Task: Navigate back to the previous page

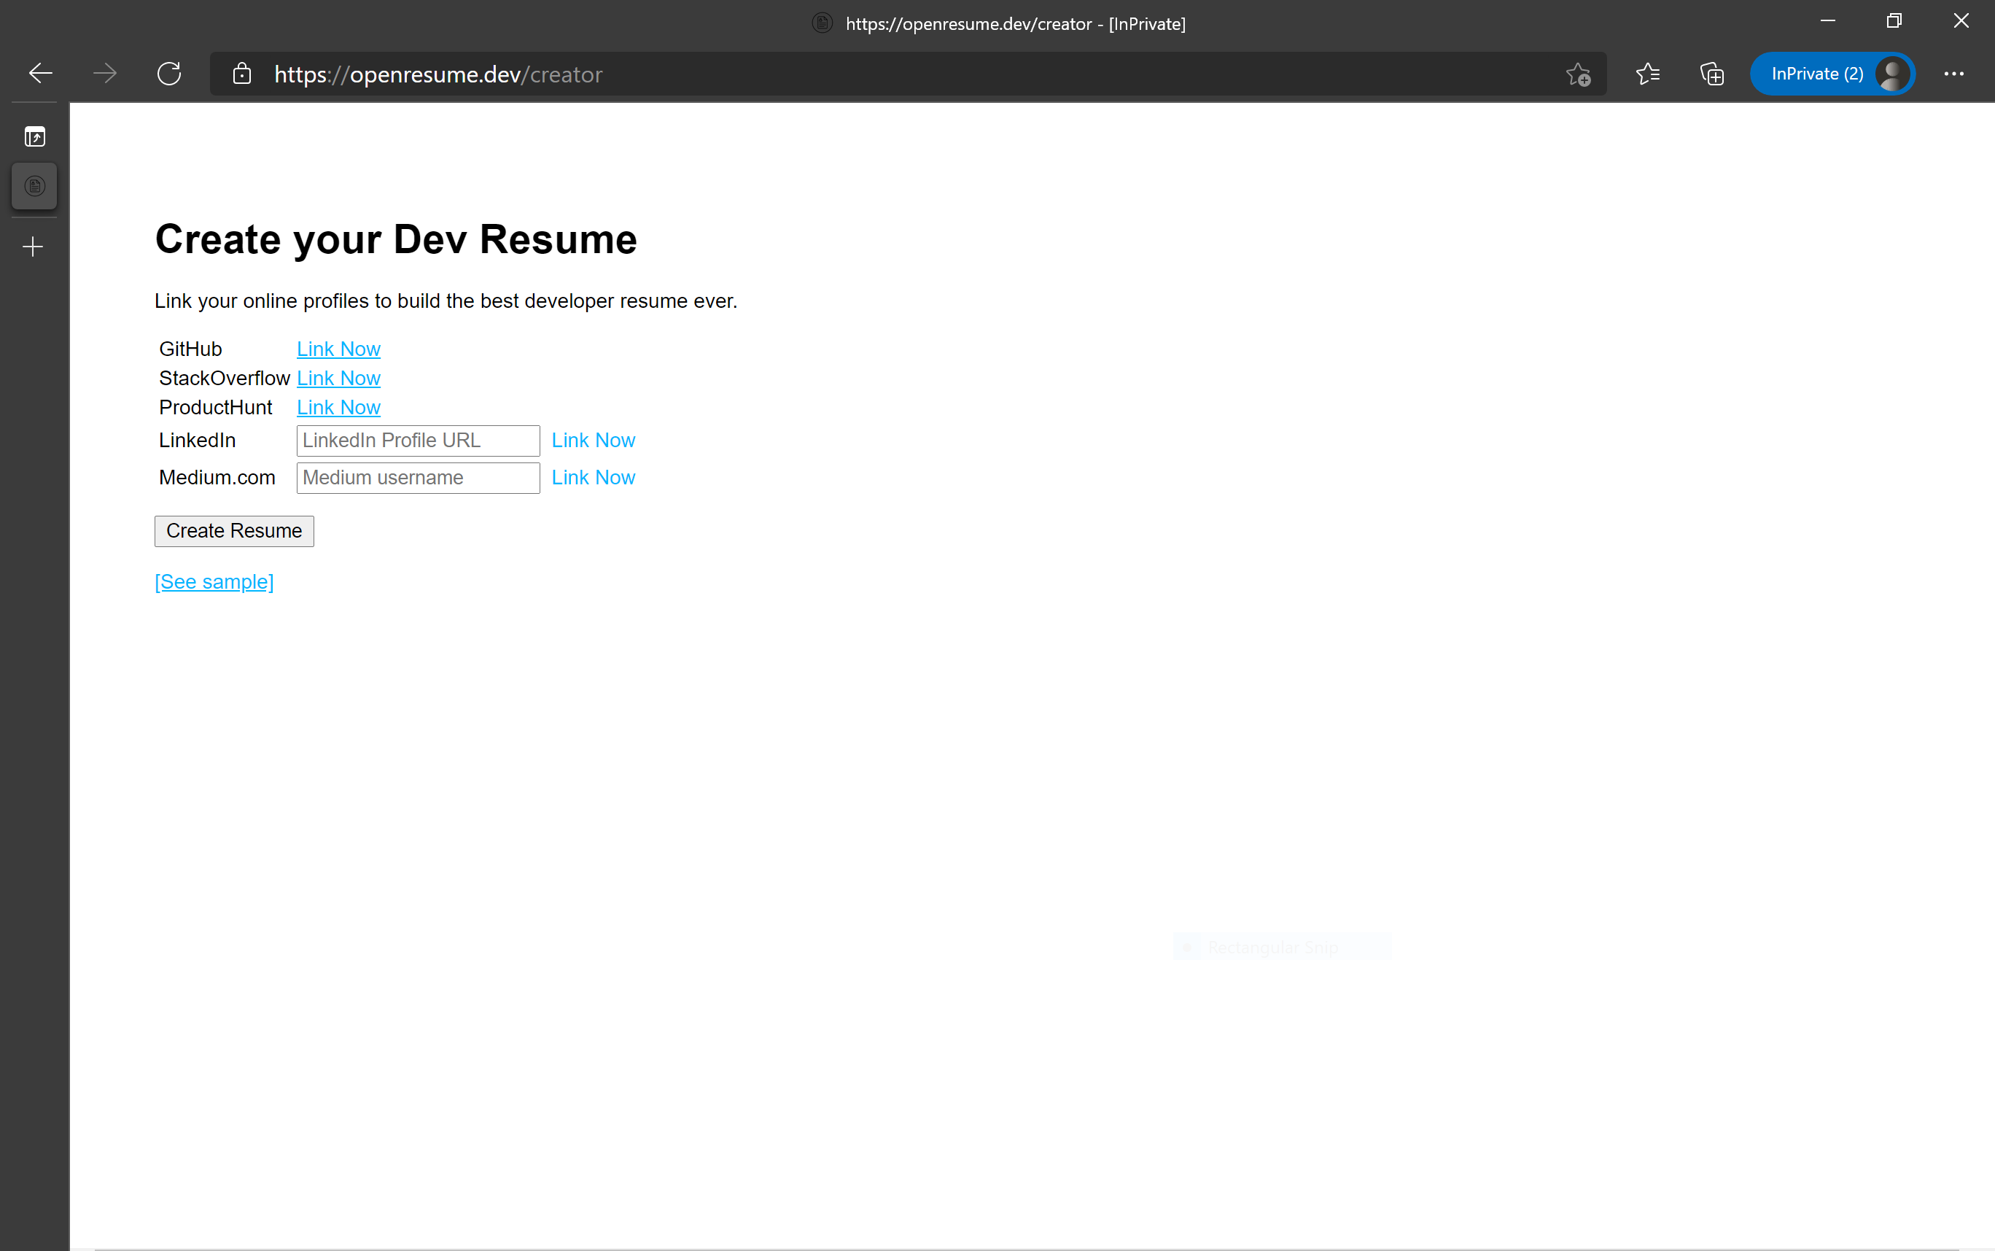Action: [x=41, y=74]
